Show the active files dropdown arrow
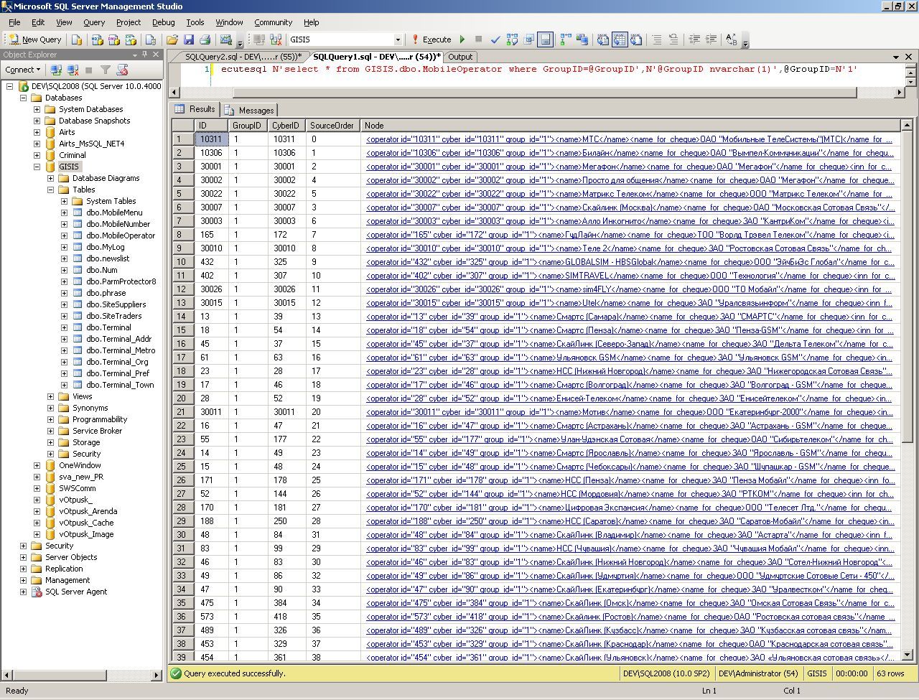This screenshot has height=700, width=919. pyautogui.click(x=897, y=57)
